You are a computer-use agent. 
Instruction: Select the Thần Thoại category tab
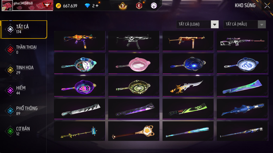tap(23, 50)
